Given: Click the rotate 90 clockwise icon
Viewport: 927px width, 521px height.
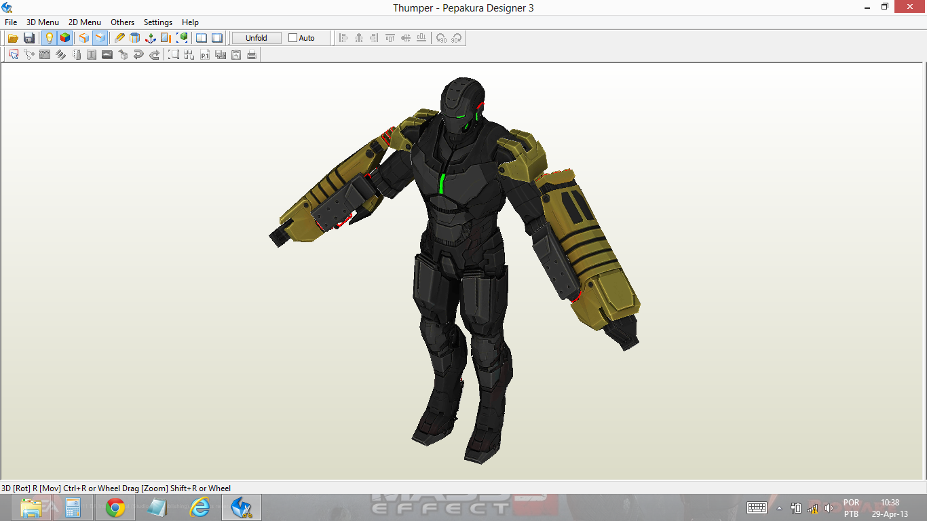Looking at the screenshot, I should click(457, 38).
